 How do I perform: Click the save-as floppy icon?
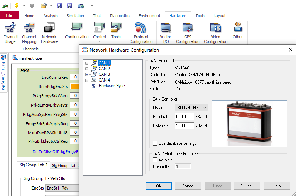pos(69,6)
